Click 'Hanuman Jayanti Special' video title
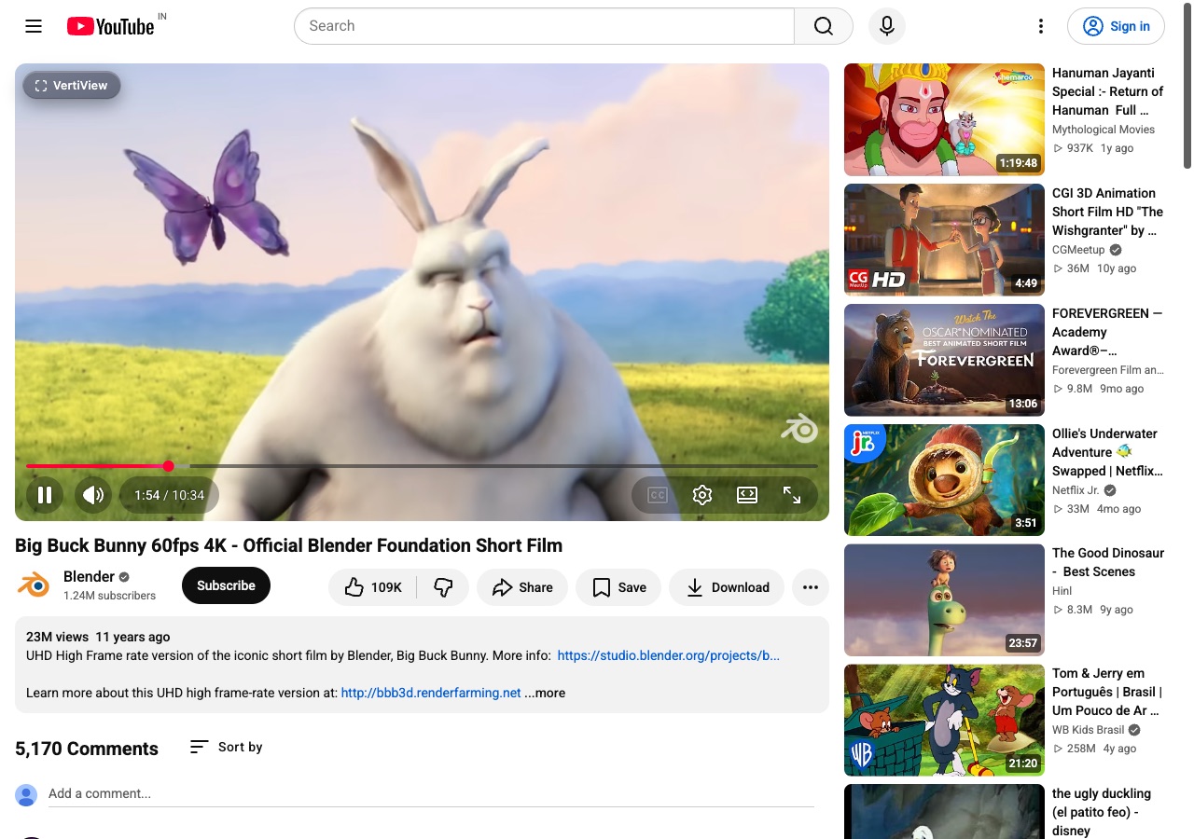The height and width of the screenshot is (839, 1194). (1107, 91)
